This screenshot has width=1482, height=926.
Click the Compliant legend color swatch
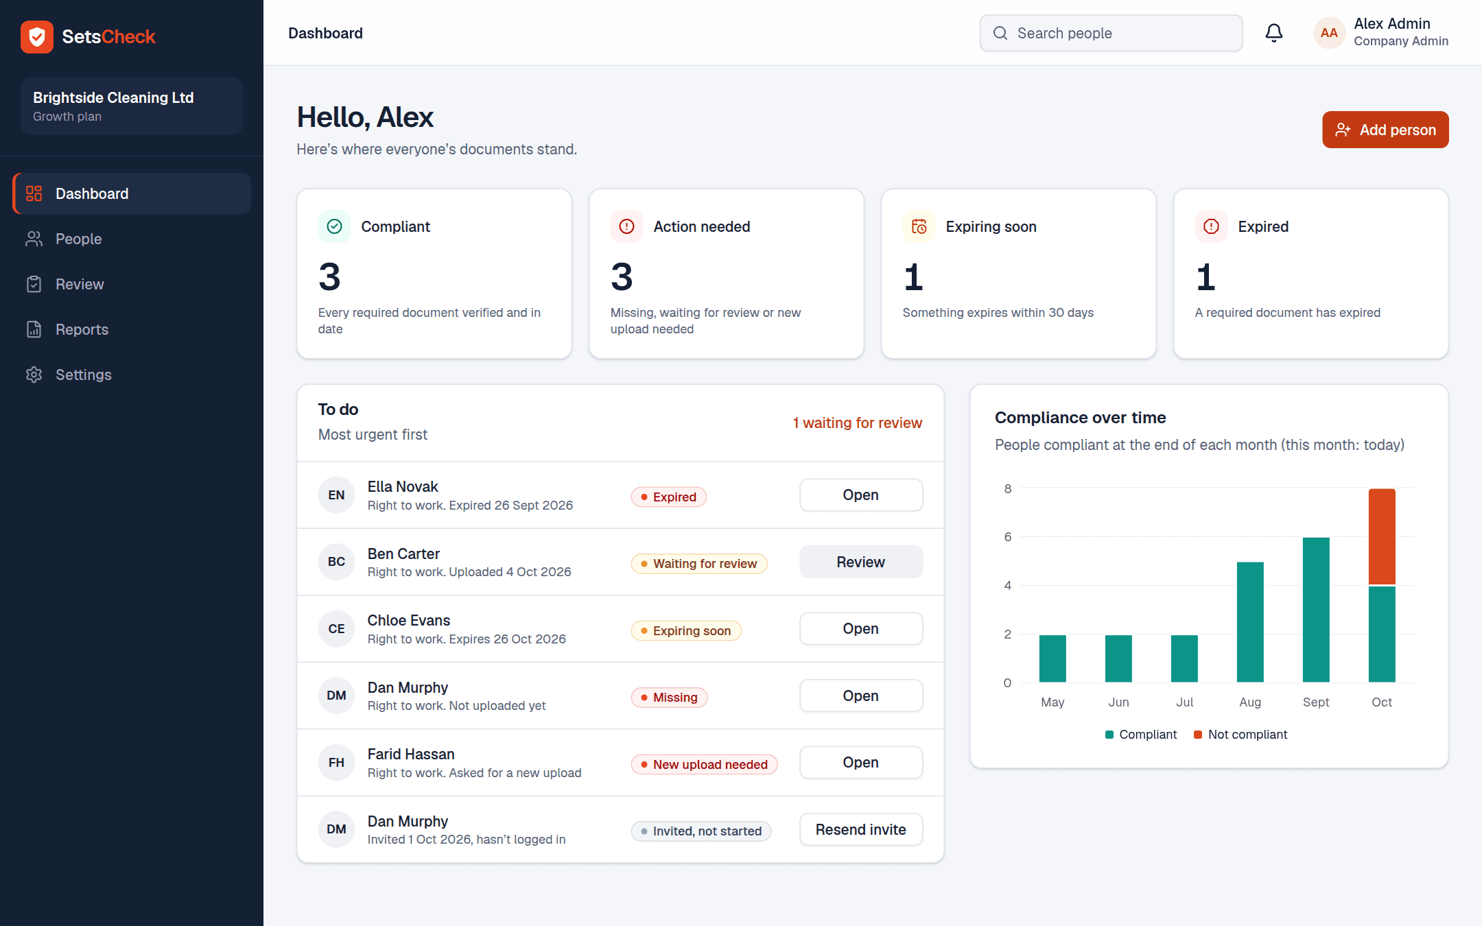(1109, 735)
